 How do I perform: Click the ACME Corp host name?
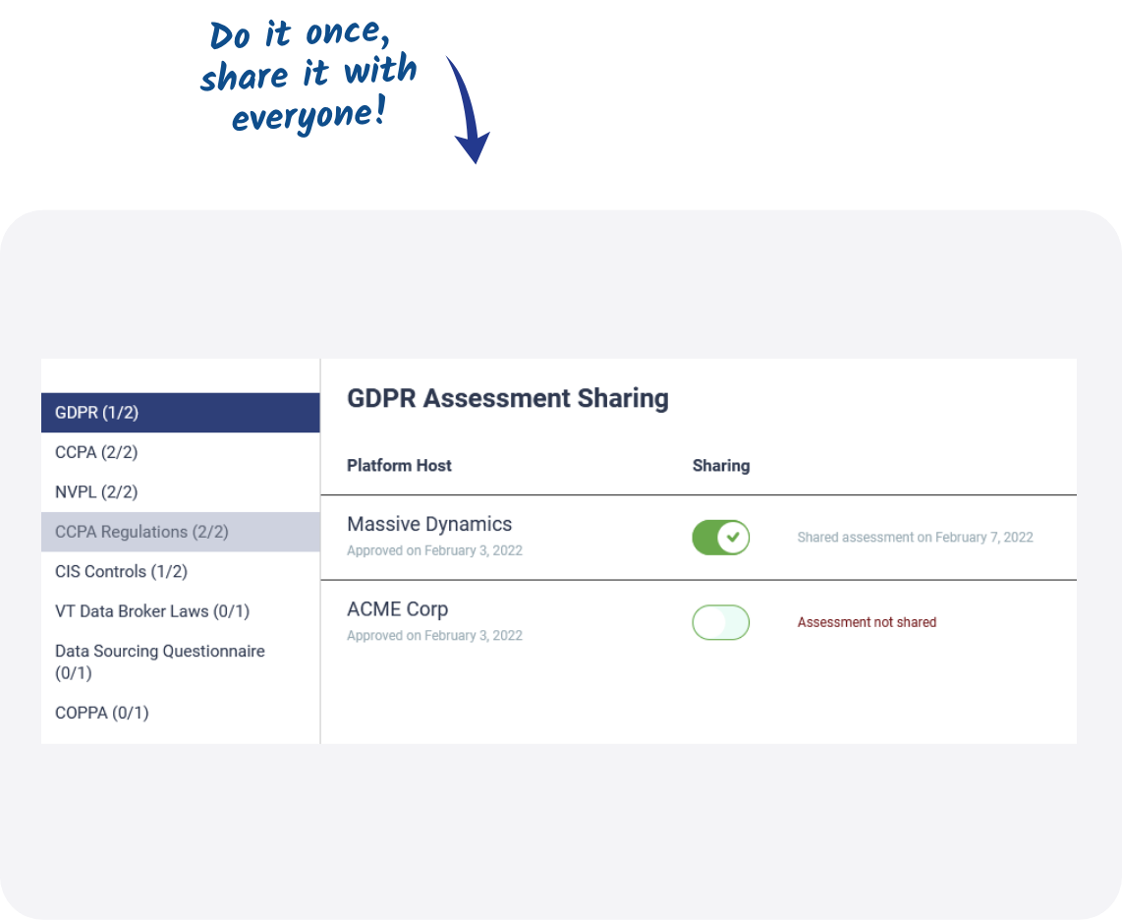(x=397, y=609)
